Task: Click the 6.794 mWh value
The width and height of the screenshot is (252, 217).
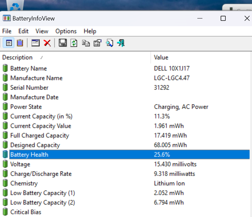Action: click(169, 203)
